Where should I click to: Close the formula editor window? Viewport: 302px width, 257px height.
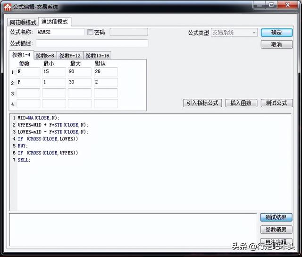coord(288,5)
